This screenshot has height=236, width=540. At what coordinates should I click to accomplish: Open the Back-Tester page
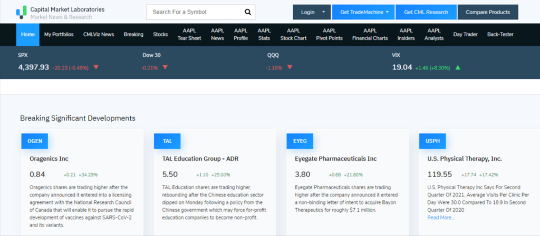pyautogui.click(x=500, y=34)
